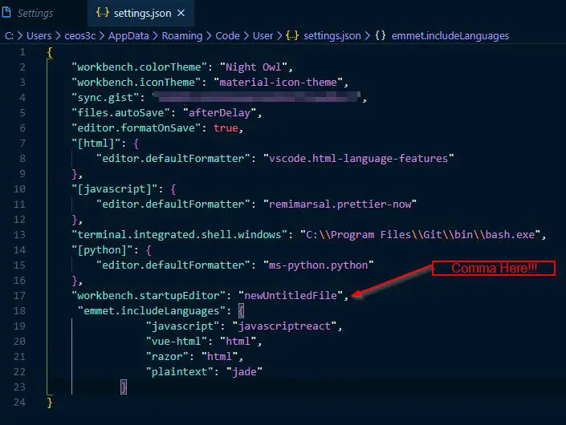Open the Users breadcrumb folder
The height and width of the screenshot is (425, 566).
click(38, 35)
